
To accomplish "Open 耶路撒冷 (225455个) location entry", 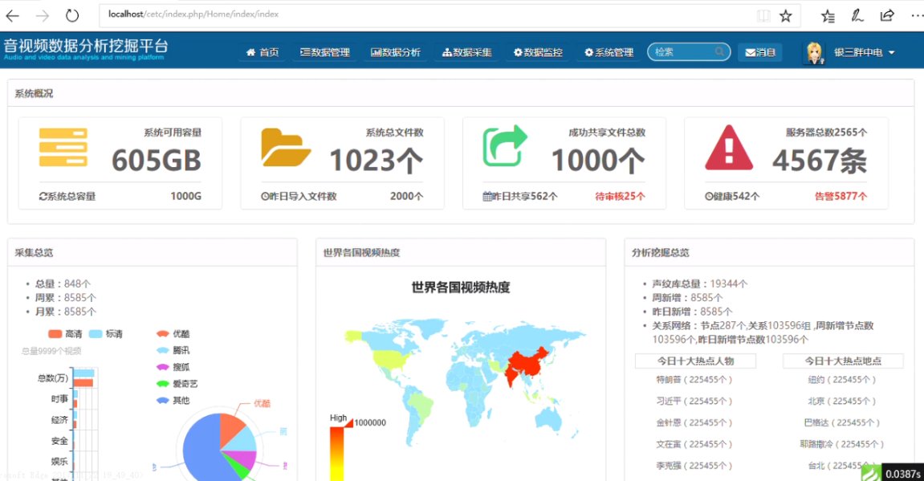I will 842,444.
